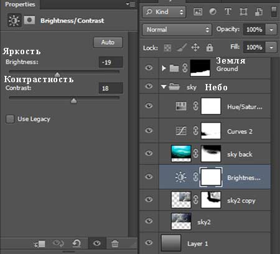
Task: Filter layers by pixel layers icon
Action: [x=198, y=12]
